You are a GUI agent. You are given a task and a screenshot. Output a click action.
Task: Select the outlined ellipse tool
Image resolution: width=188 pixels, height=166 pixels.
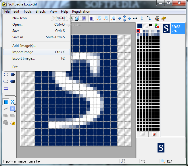[x=6, y=75]
